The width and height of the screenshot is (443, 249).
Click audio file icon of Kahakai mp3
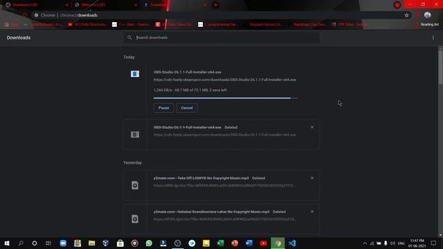click(135, 219)
